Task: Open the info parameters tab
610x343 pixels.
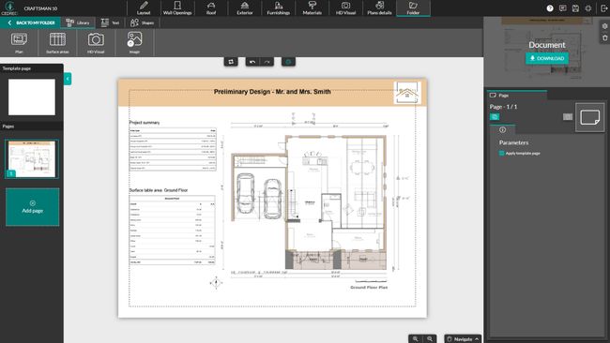Action: [x=503, y=129]
